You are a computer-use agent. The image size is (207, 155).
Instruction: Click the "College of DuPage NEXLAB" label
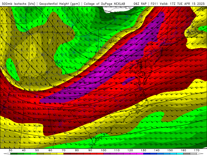pos(105,4)
